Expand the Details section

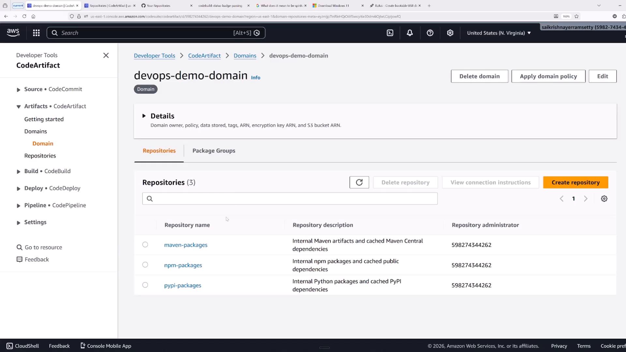[x=144, y=116]
